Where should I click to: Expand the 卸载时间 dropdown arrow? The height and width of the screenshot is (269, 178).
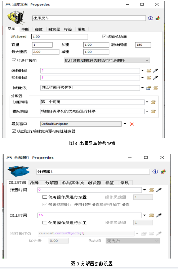tap(142, 78)
